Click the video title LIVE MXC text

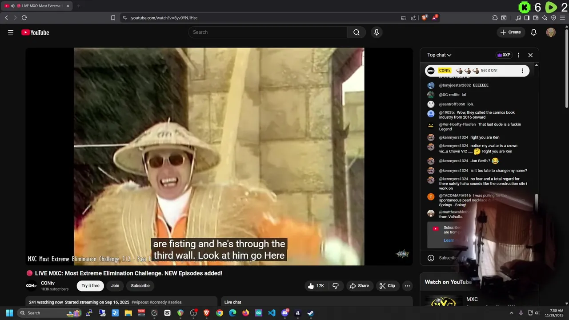tap(128, 273)
